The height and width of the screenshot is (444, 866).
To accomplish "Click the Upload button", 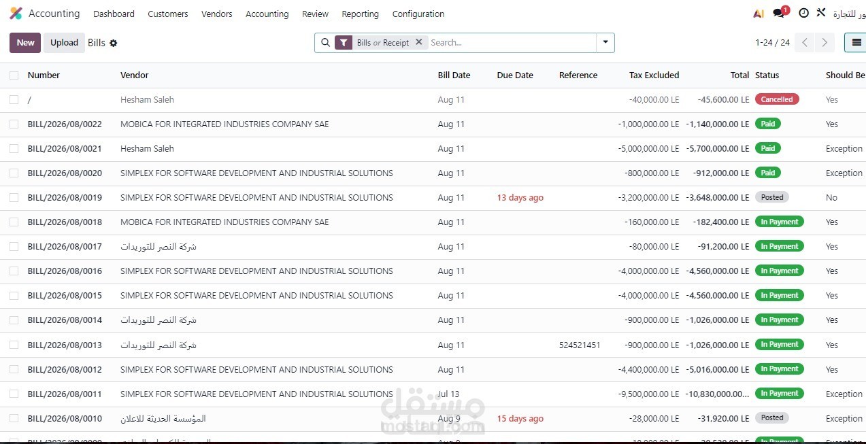I will [x=65, y=43].
